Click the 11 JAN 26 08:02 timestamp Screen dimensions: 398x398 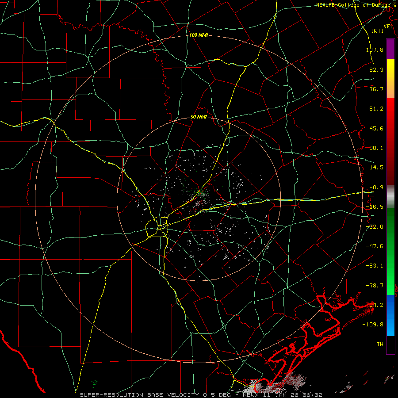[293, 395]
